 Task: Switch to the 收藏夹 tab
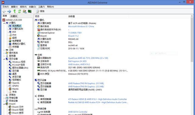(14, 16)
